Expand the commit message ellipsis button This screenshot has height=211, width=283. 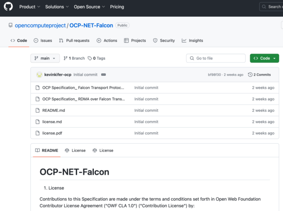(x=103, y=75)
